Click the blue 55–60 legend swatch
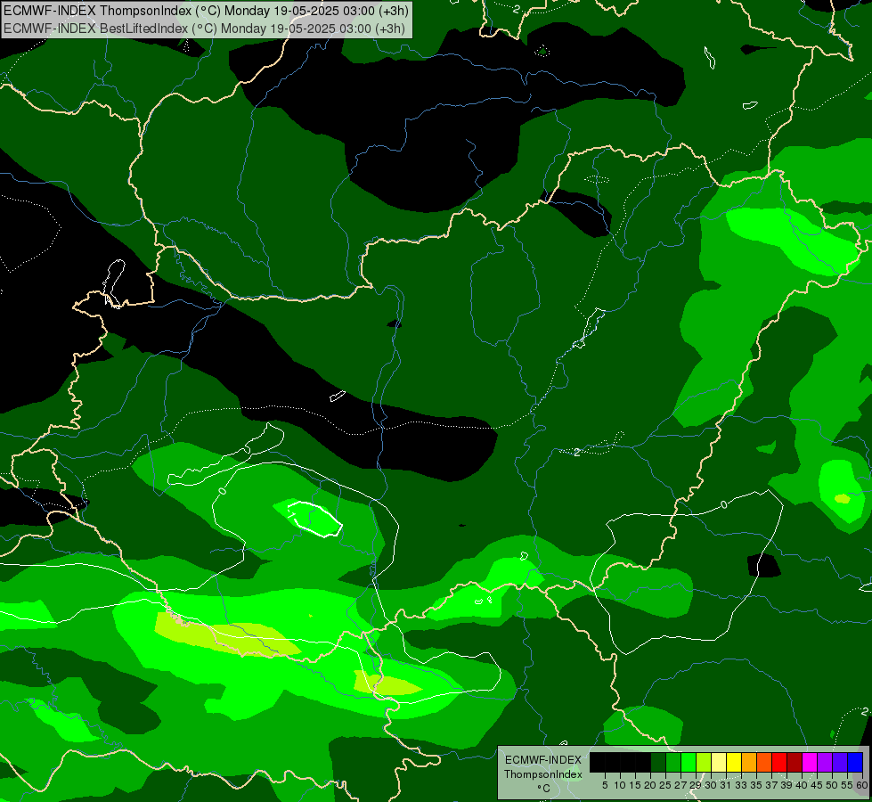 tap(855, 762)
